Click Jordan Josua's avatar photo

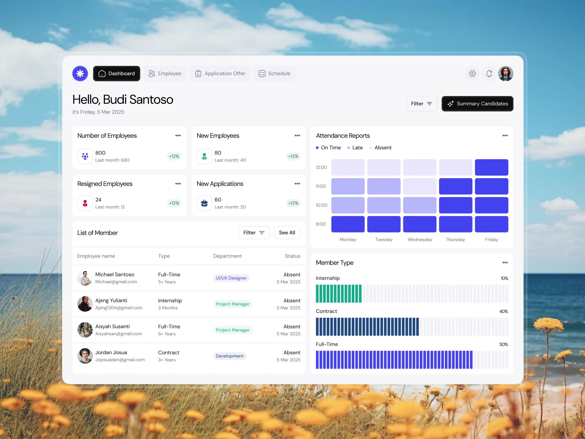85,356
